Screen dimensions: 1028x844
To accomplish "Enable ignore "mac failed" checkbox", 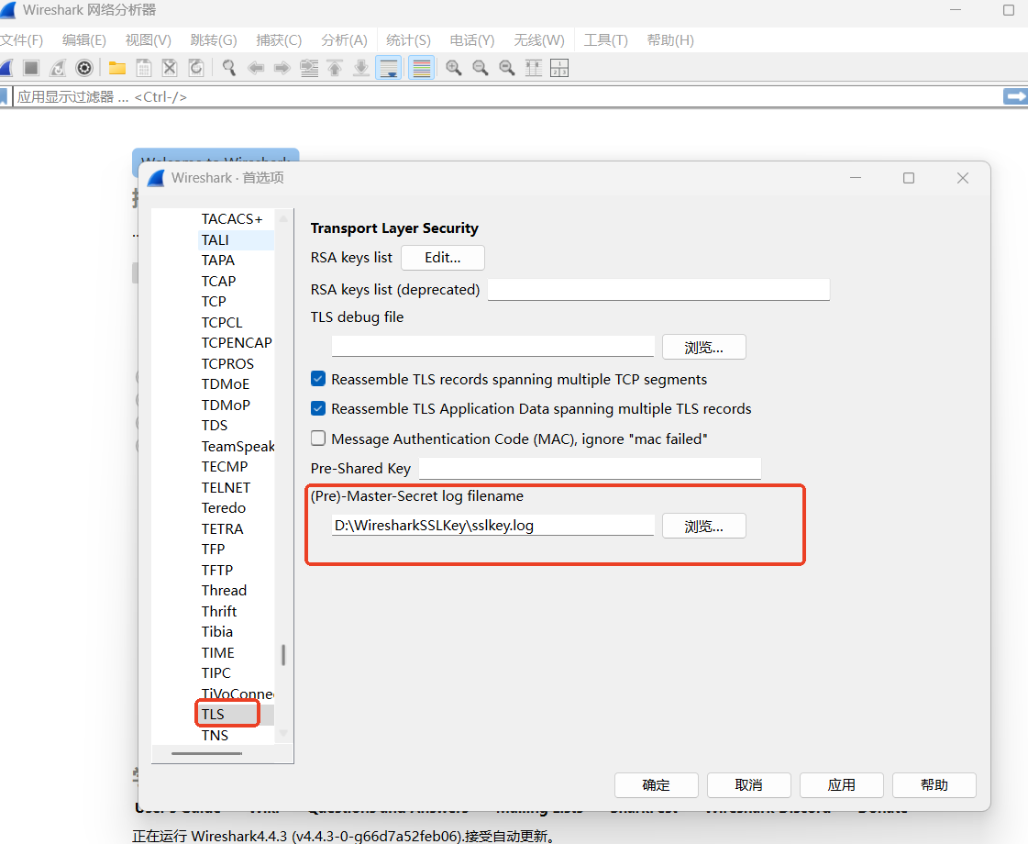I will click(x=318, y=439).
